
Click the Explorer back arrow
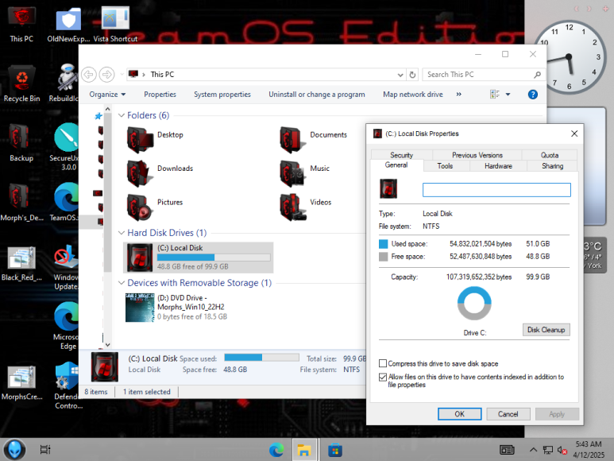pyautogui.click(x=89, y=74)
